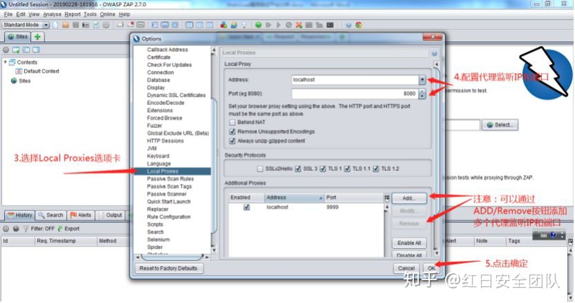Viewport: 575px width, 303px height.
Task: Click in-scope target icon in History toolbar
Action: click(x=6, y=229)
